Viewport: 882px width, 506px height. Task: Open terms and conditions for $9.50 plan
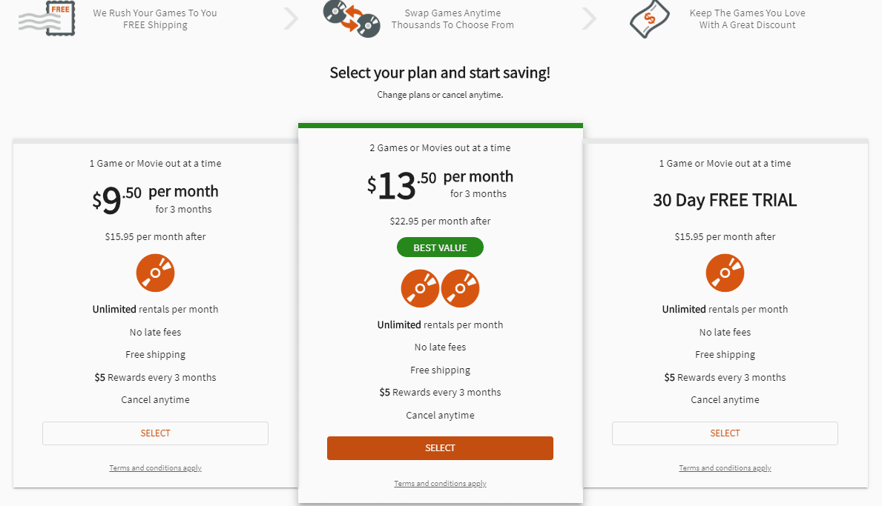(x=155, y=467)
